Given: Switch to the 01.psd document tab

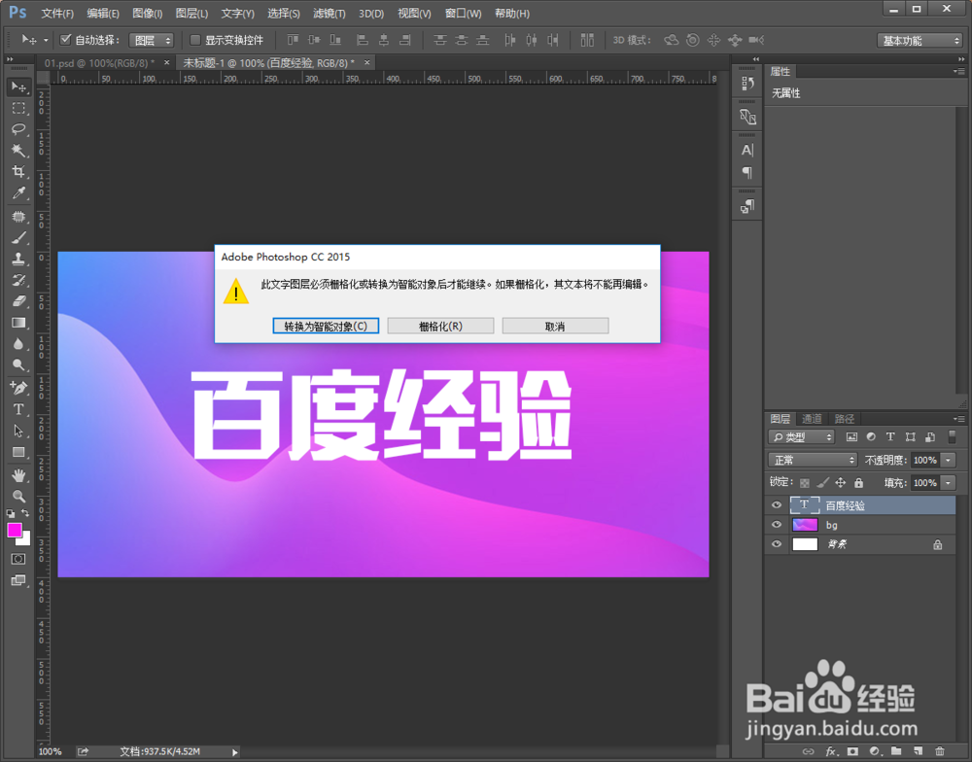Looking at the screenshot, I should click(x=99, y=62).
